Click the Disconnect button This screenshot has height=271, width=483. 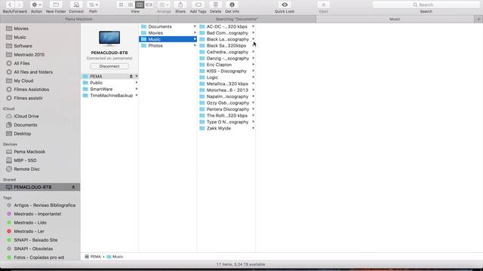click(x=109, y=66)
